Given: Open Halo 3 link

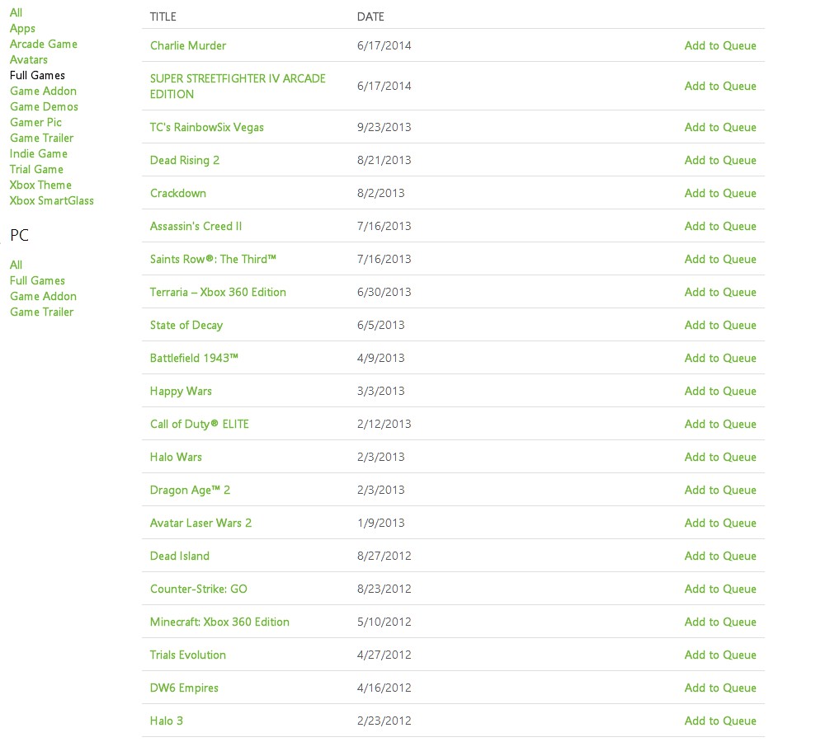Looking at the screenshot, I should (166, 721).
